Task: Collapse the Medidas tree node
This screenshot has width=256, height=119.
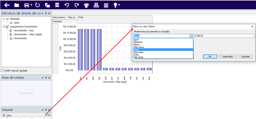Action: pyautogui.click(x=4, y=19)
